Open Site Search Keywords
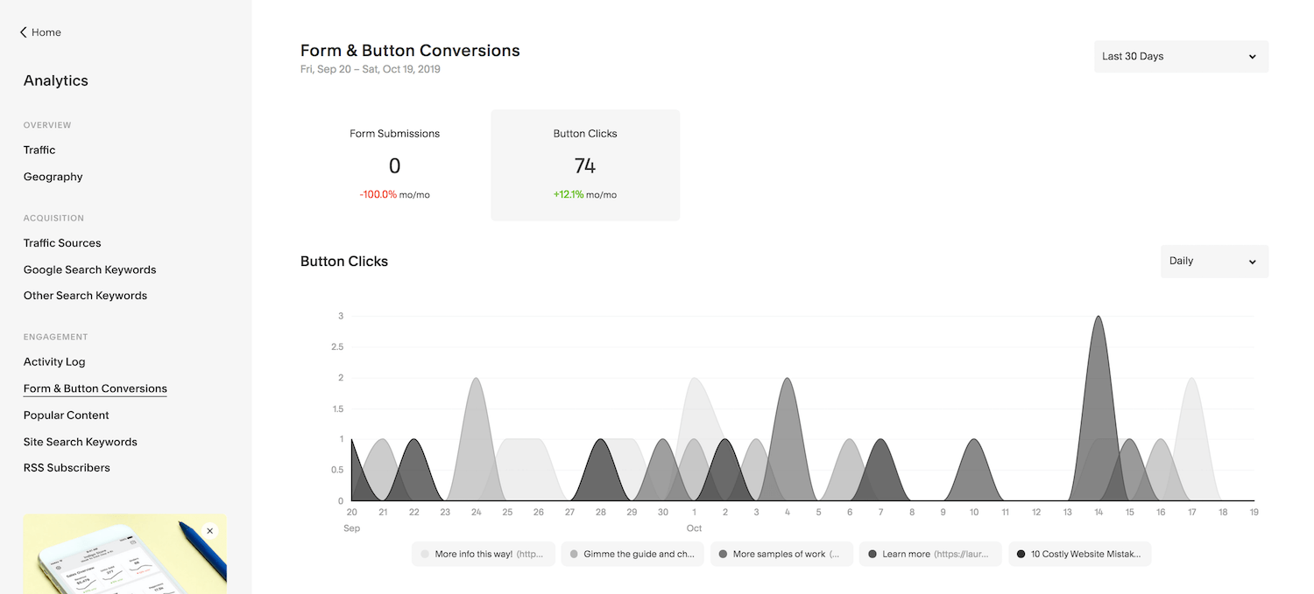Viewport: 1314px width, 594px height. 81,442
